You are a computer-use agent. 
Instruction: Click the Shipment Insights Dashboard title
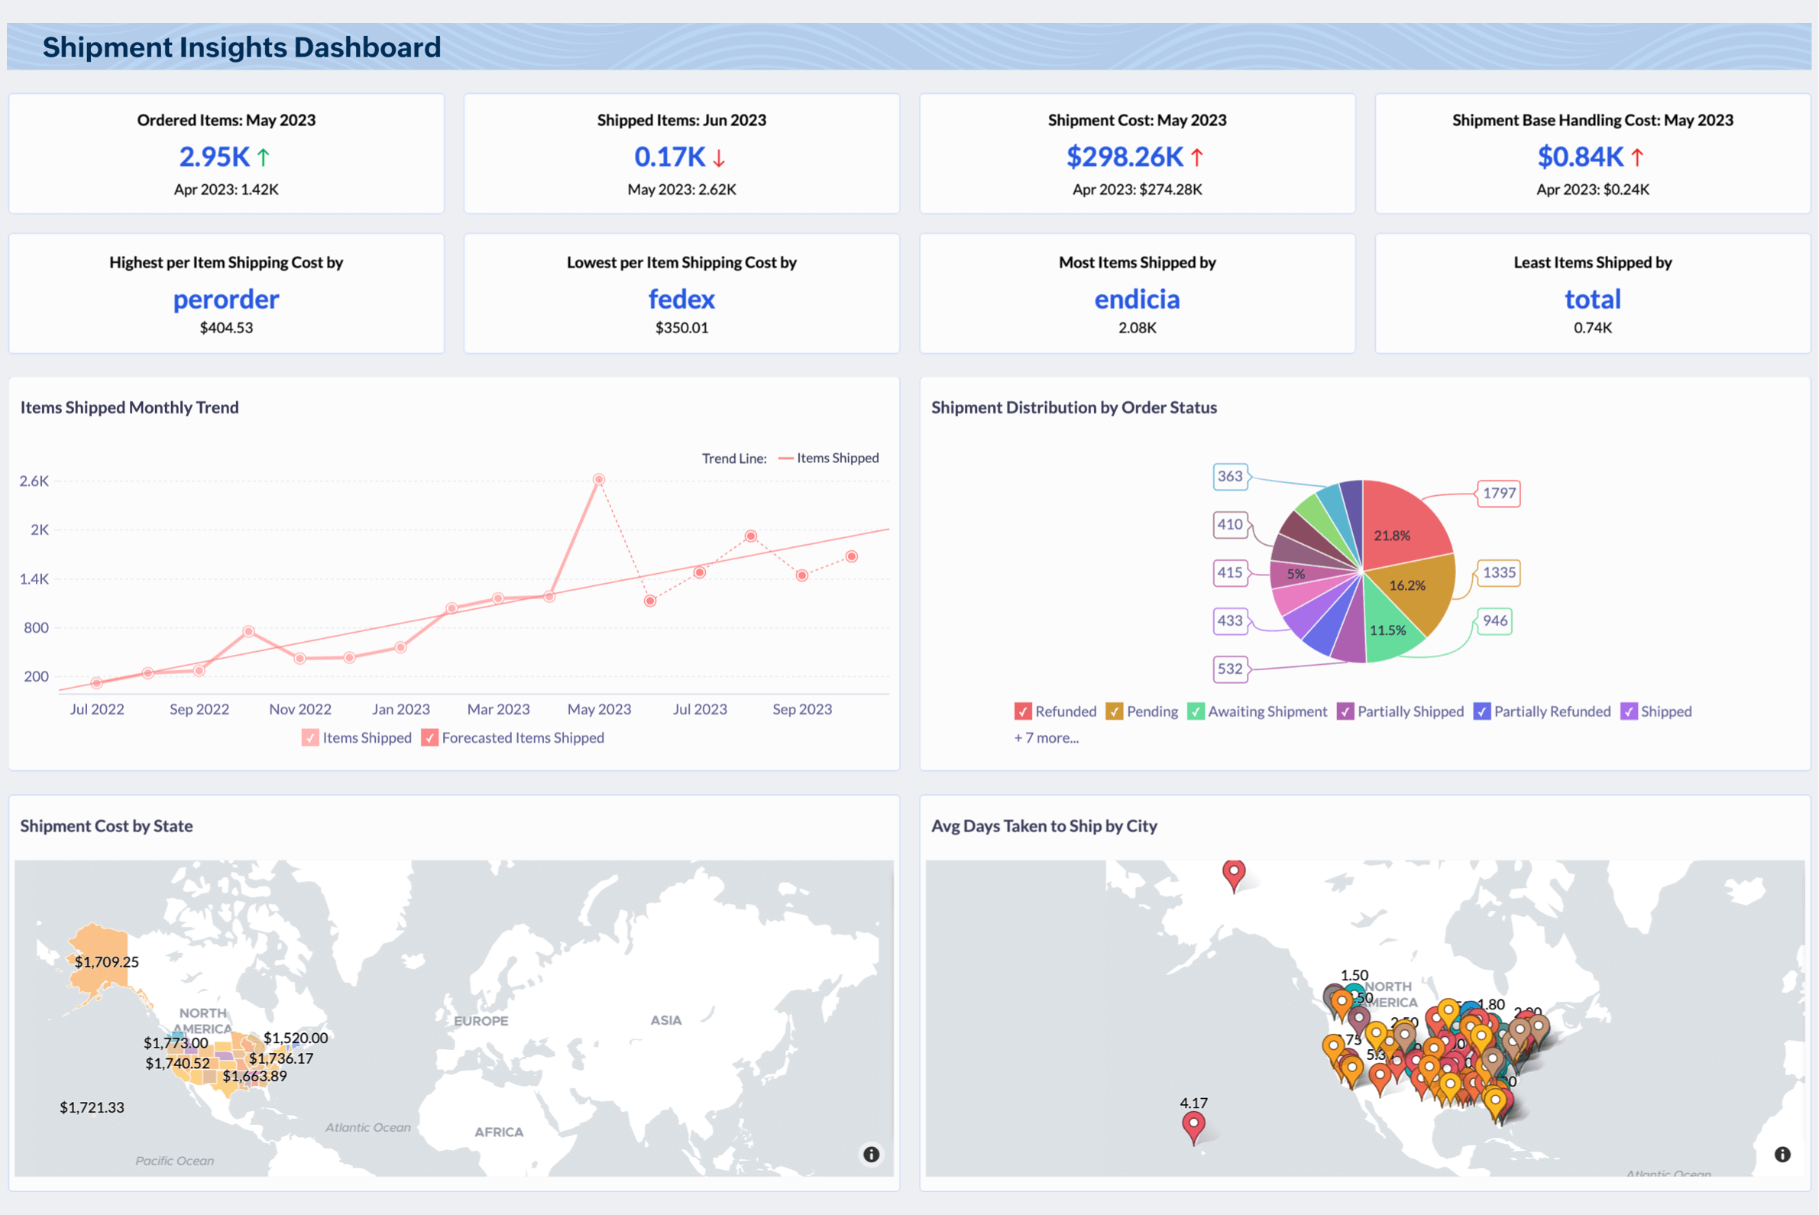pyautogui.click(x=241, y=47)
